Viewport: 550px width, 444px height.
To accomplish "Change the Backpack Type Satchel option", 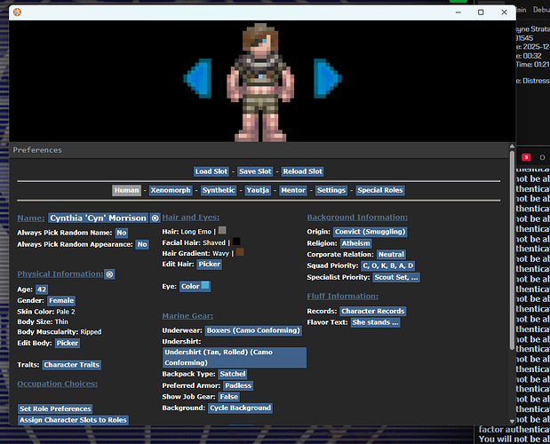I will click(233, 374).
